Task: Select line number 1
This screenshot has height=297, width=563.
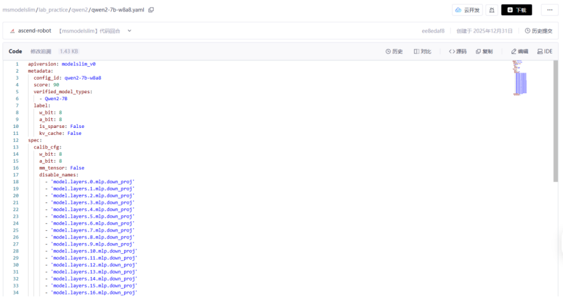Action: [17, 64]
